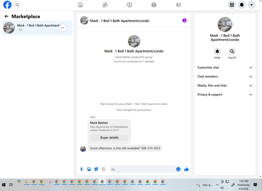Open the sticker picker icon
The image size is (262, 191).
96,169
